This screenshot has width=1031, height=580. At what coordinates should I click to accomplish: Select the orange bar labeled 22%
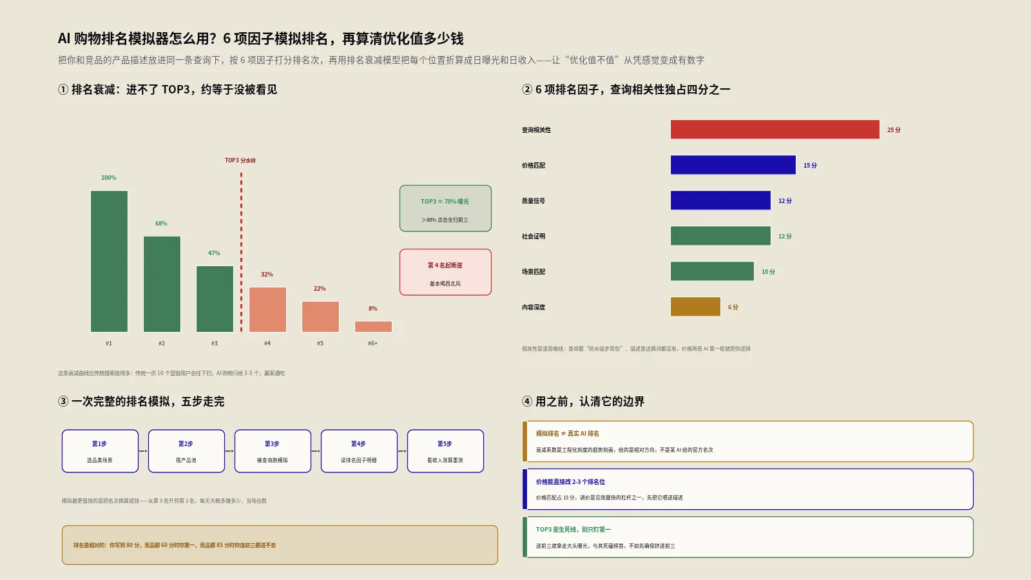pyautogui.click(x=320, y=316)
